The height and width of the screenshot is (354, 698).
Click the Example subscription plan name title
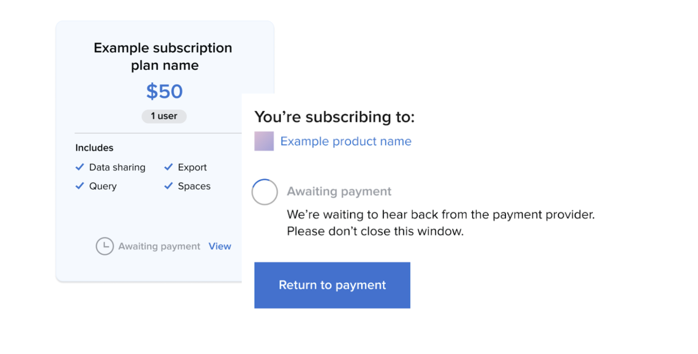[x=163, y=56]
